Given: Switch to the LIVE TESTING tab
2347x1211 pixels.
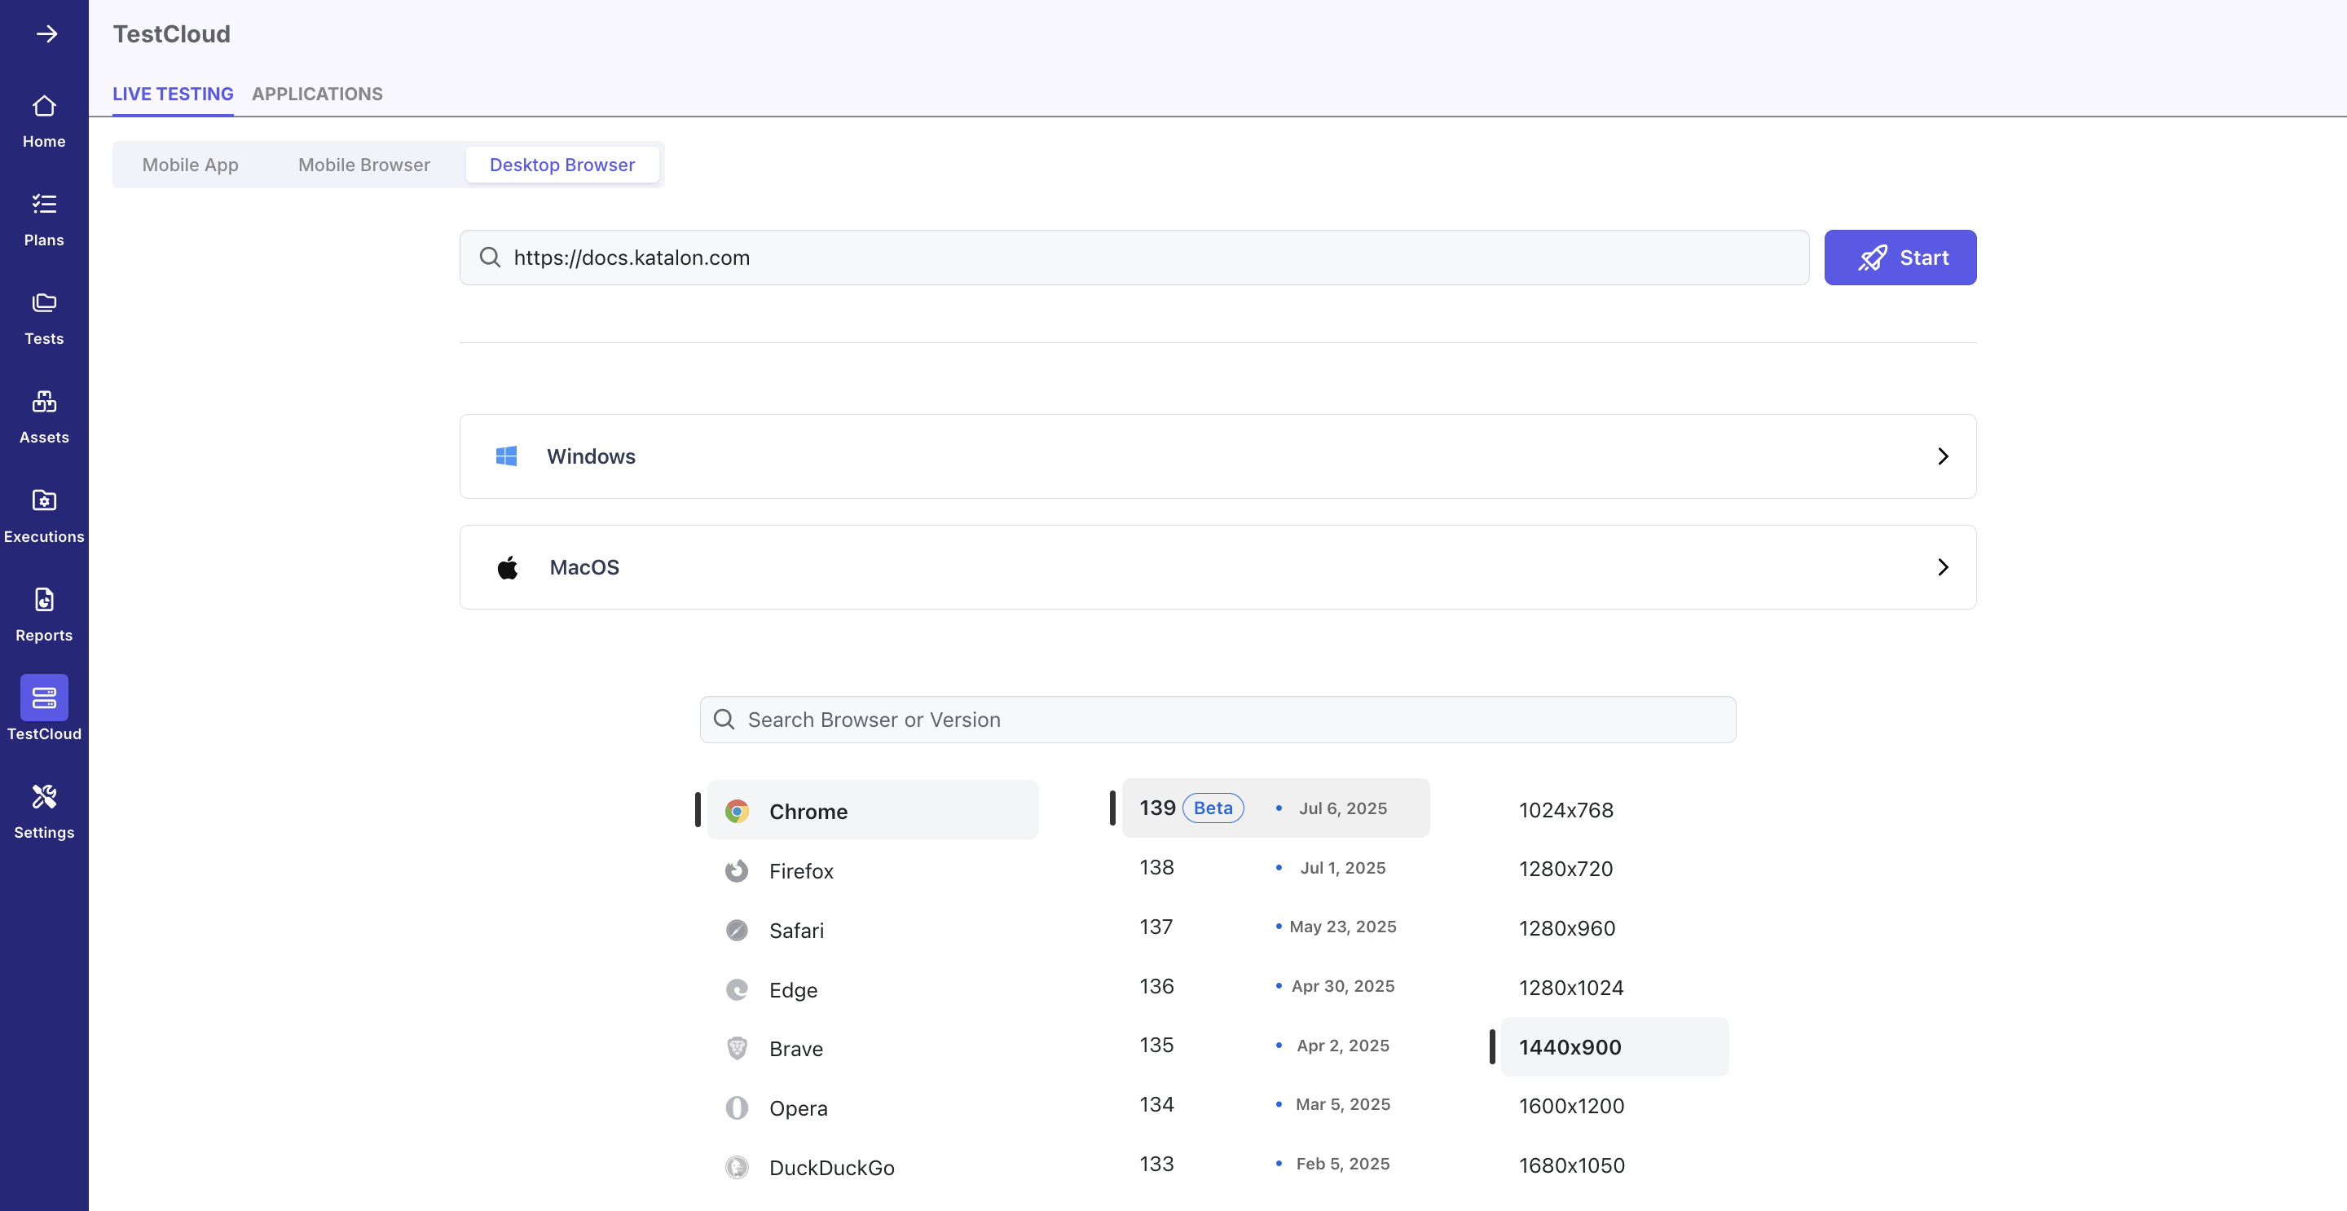Looking at the screenshot, I should pos(173,94).
